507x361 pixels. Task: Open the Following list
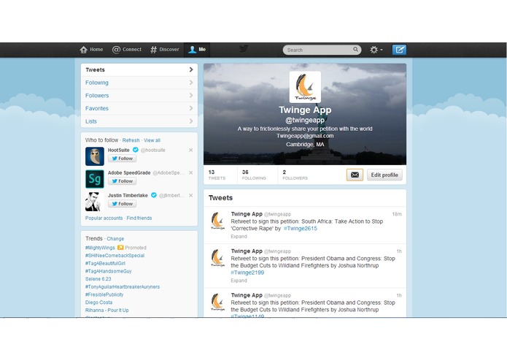point(139,83)
